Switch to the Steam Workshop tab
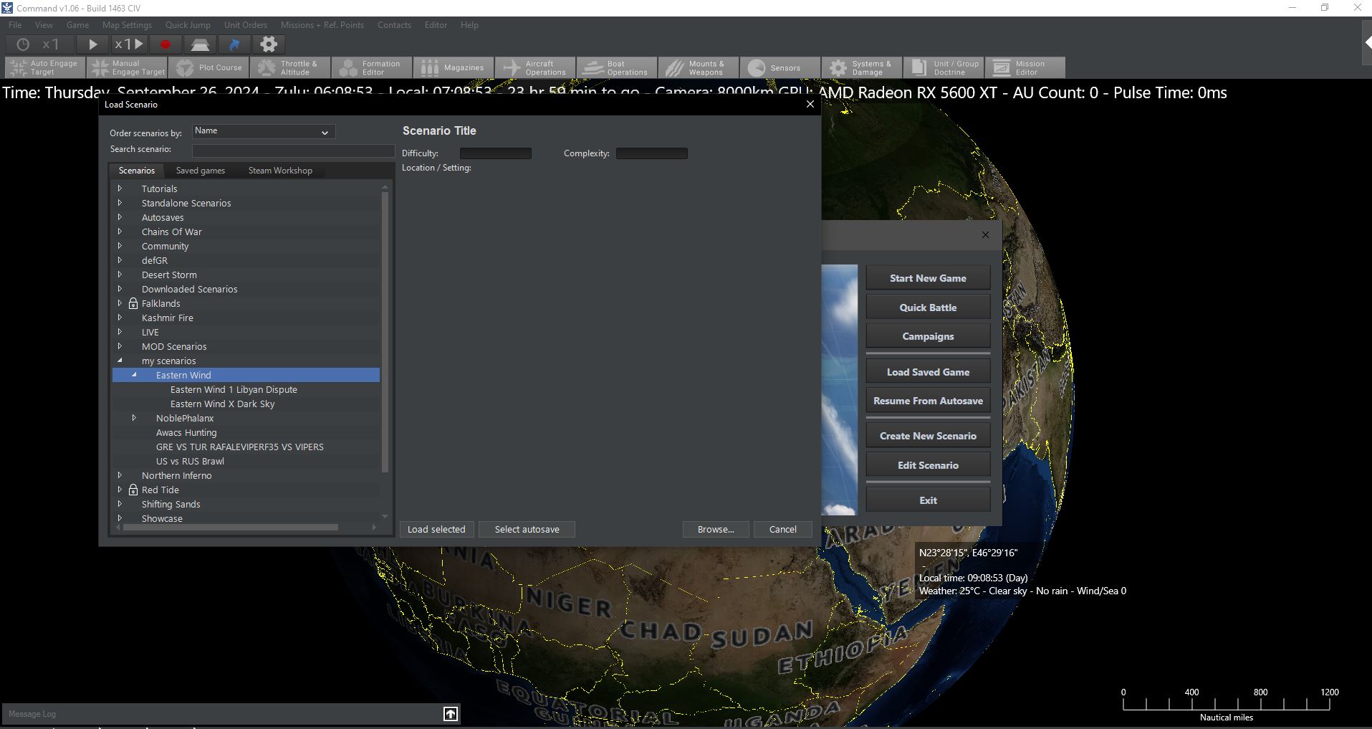 [x=280, y=171]
